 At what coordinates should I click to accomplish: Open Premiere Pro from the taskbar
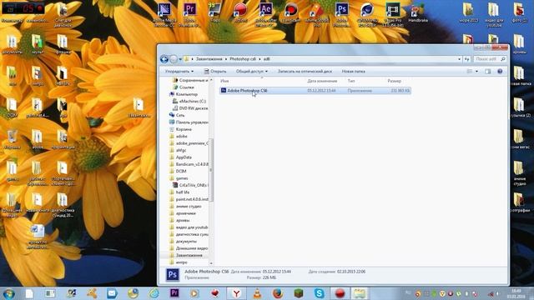coord(174,292)
